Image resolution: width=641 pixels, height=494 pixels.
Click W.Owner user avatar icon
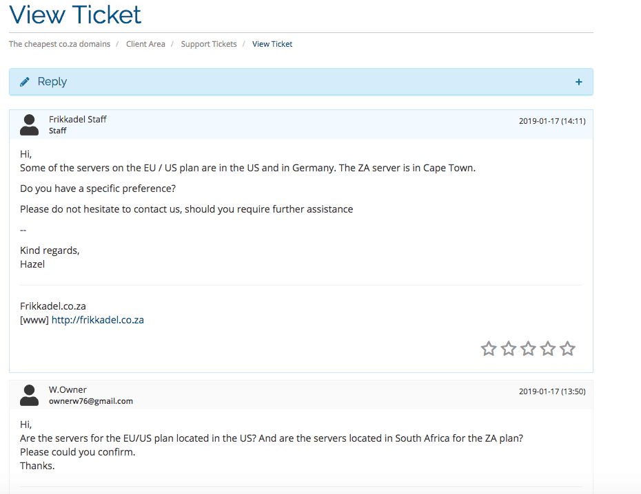coord(29,396)
